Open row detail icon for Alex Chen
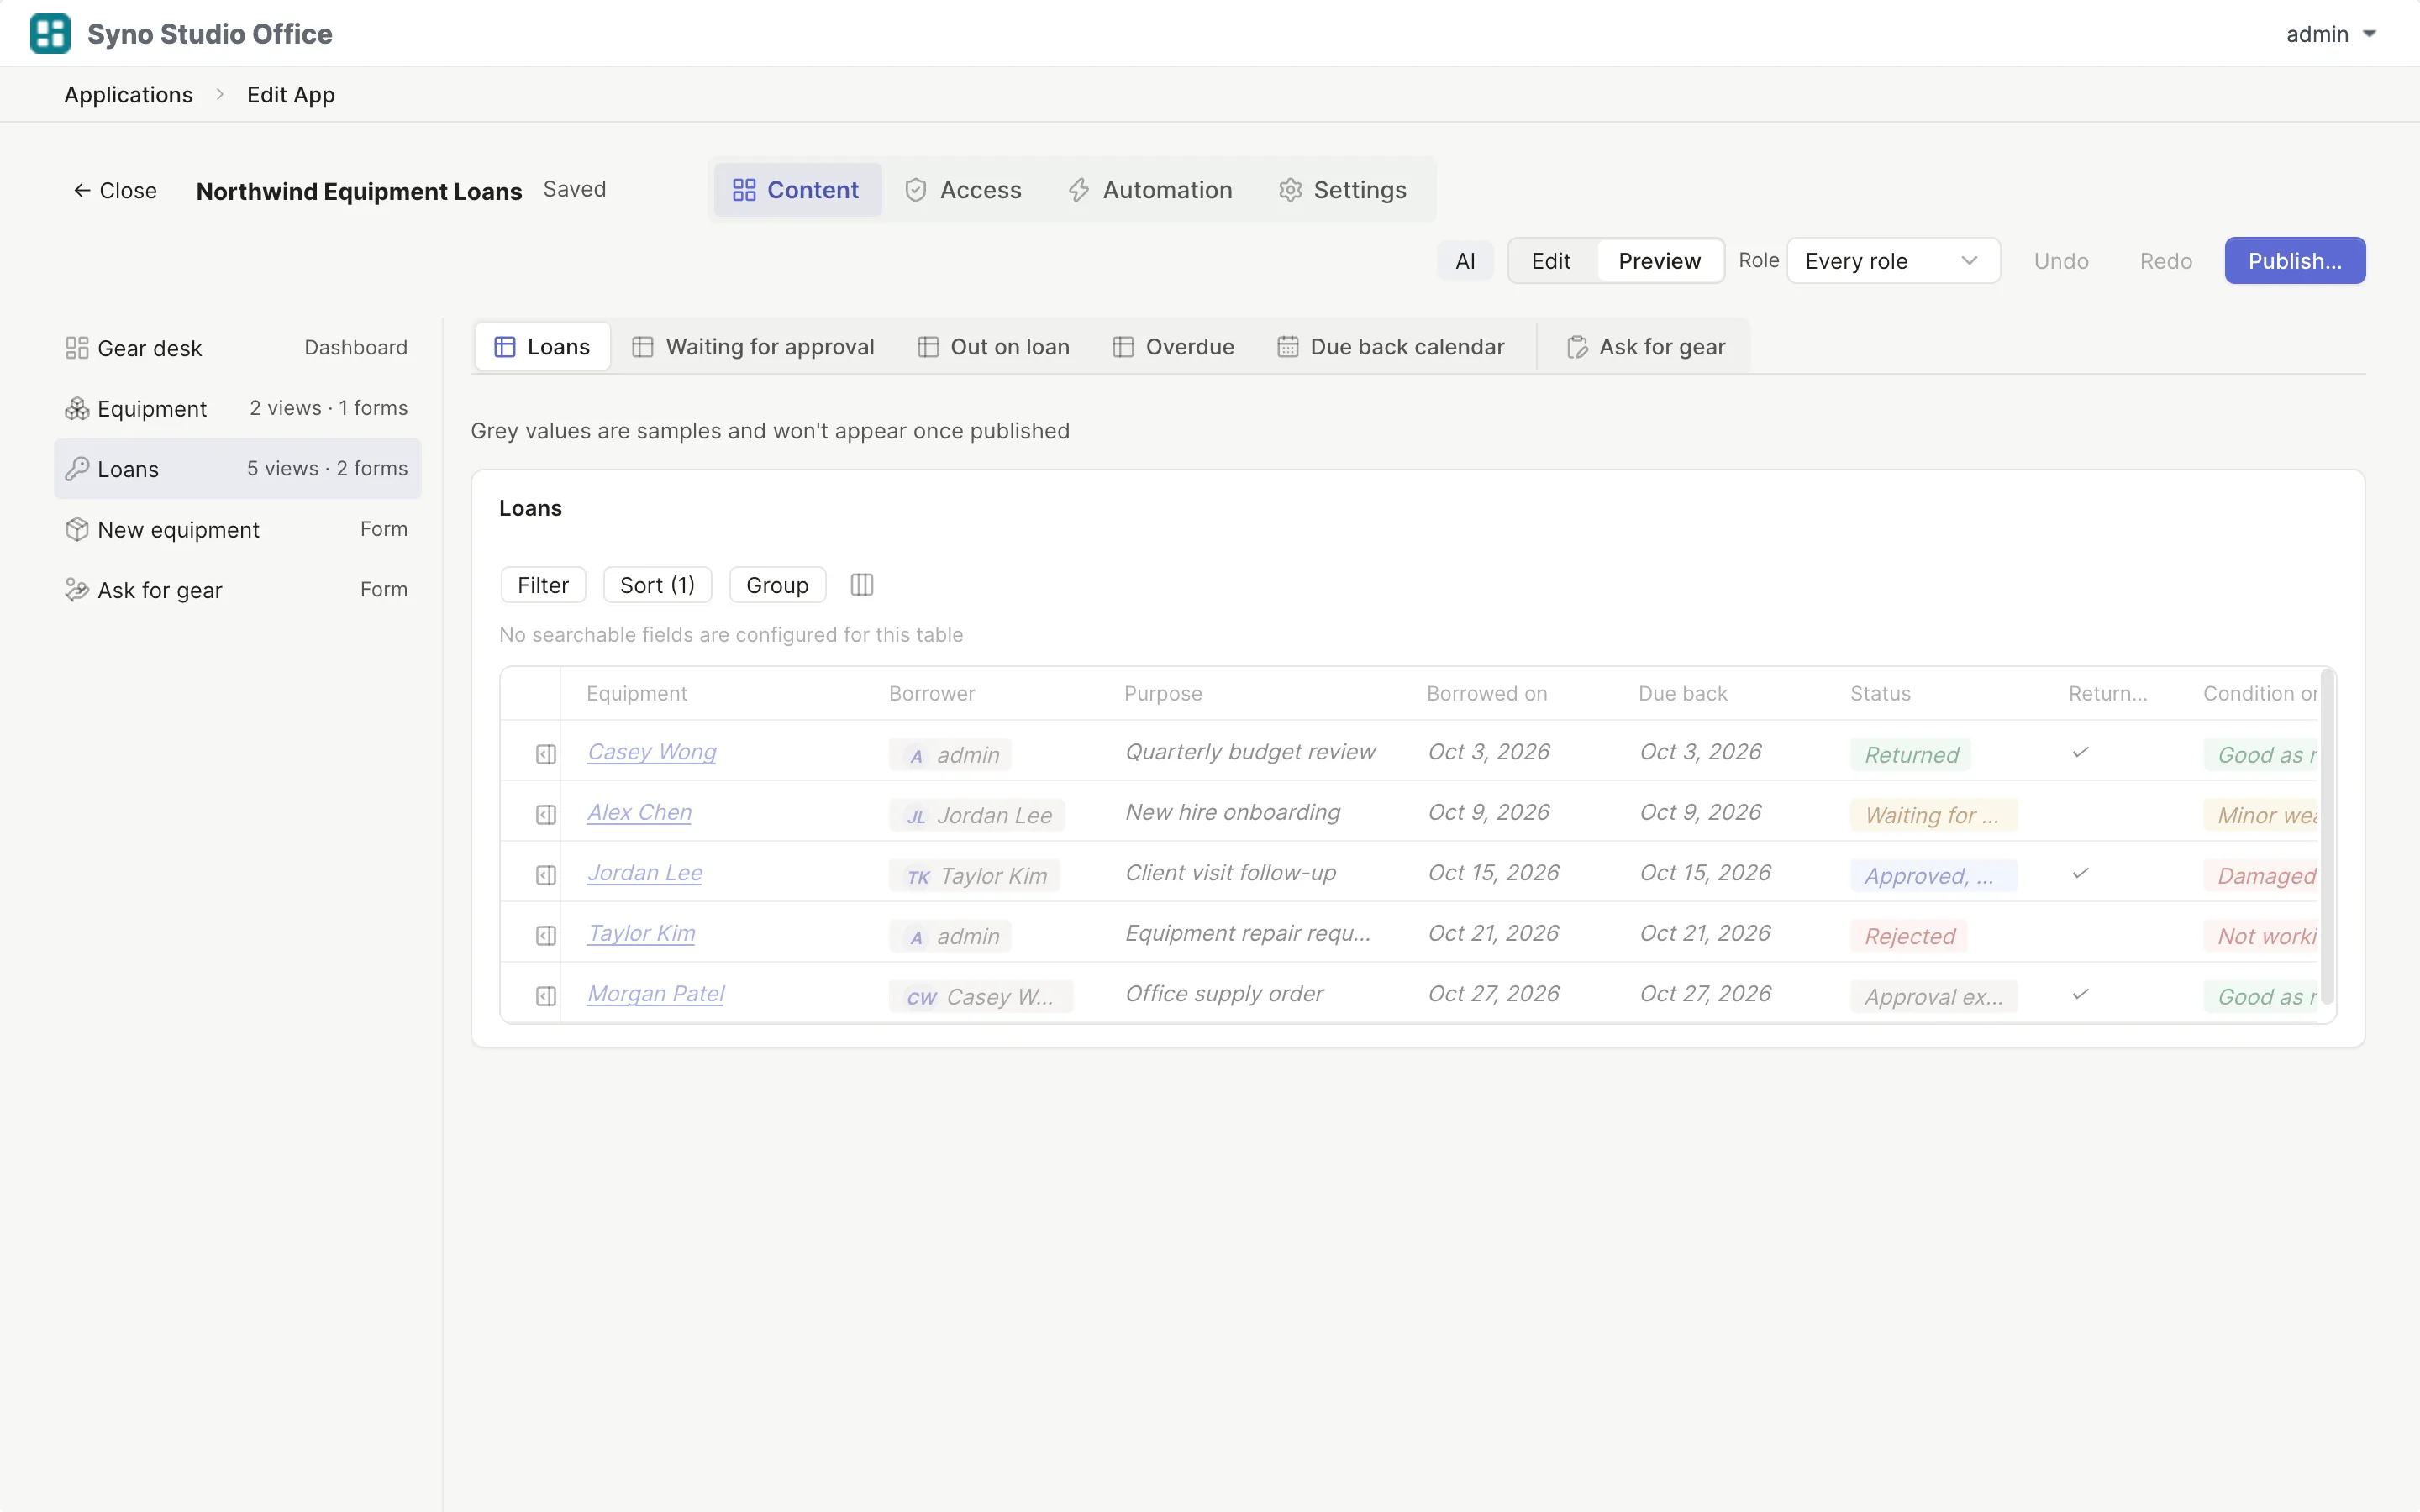Screen dimensions: 2420x1512 click(x=546, y=815)
